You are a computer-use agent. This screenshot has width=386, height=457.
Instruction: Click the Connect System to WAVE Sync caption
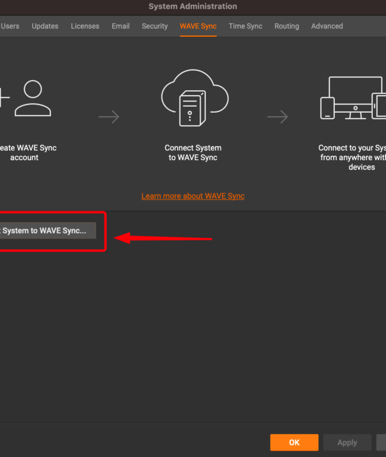click(x=193, y=153)
